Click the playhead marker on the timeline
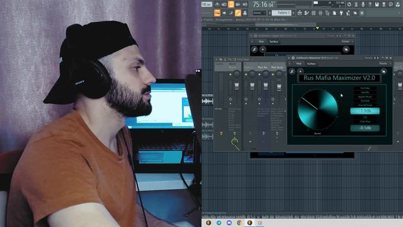 point(317,28)
